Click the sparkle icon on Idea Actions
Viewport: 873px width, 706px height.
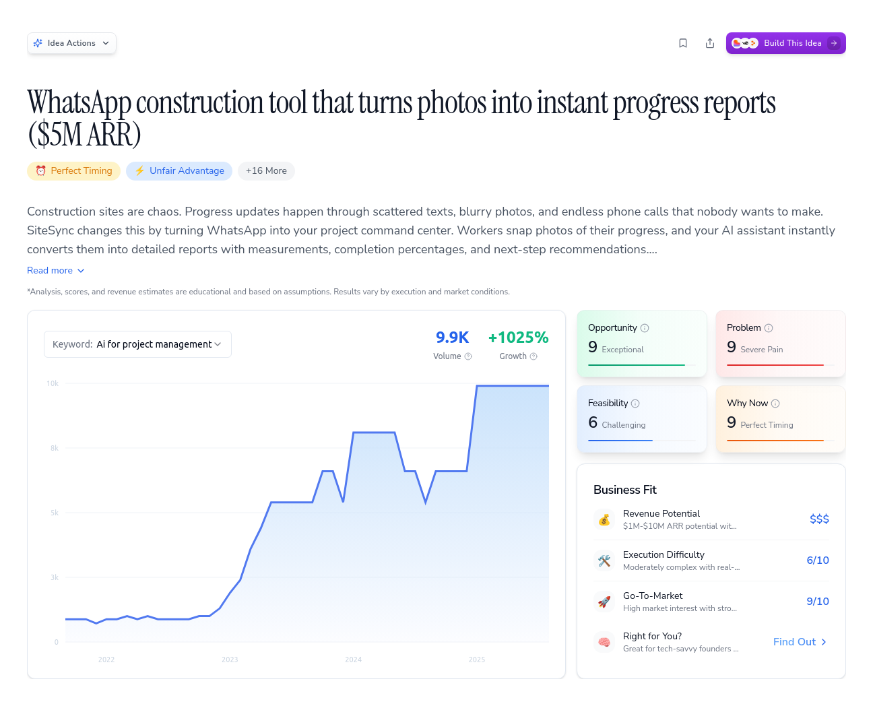(38, 42)
